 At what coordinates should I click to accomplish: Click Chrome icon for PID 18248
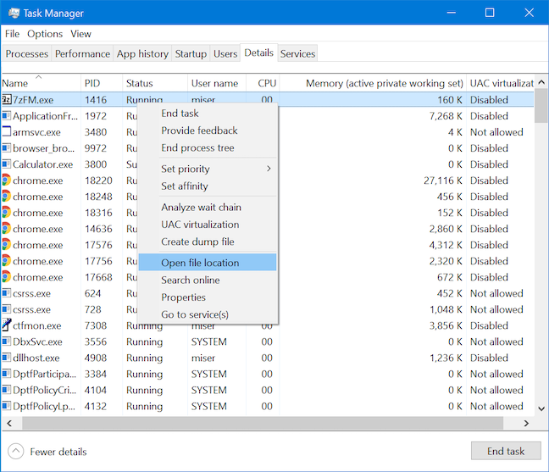[x=7, y=196]
